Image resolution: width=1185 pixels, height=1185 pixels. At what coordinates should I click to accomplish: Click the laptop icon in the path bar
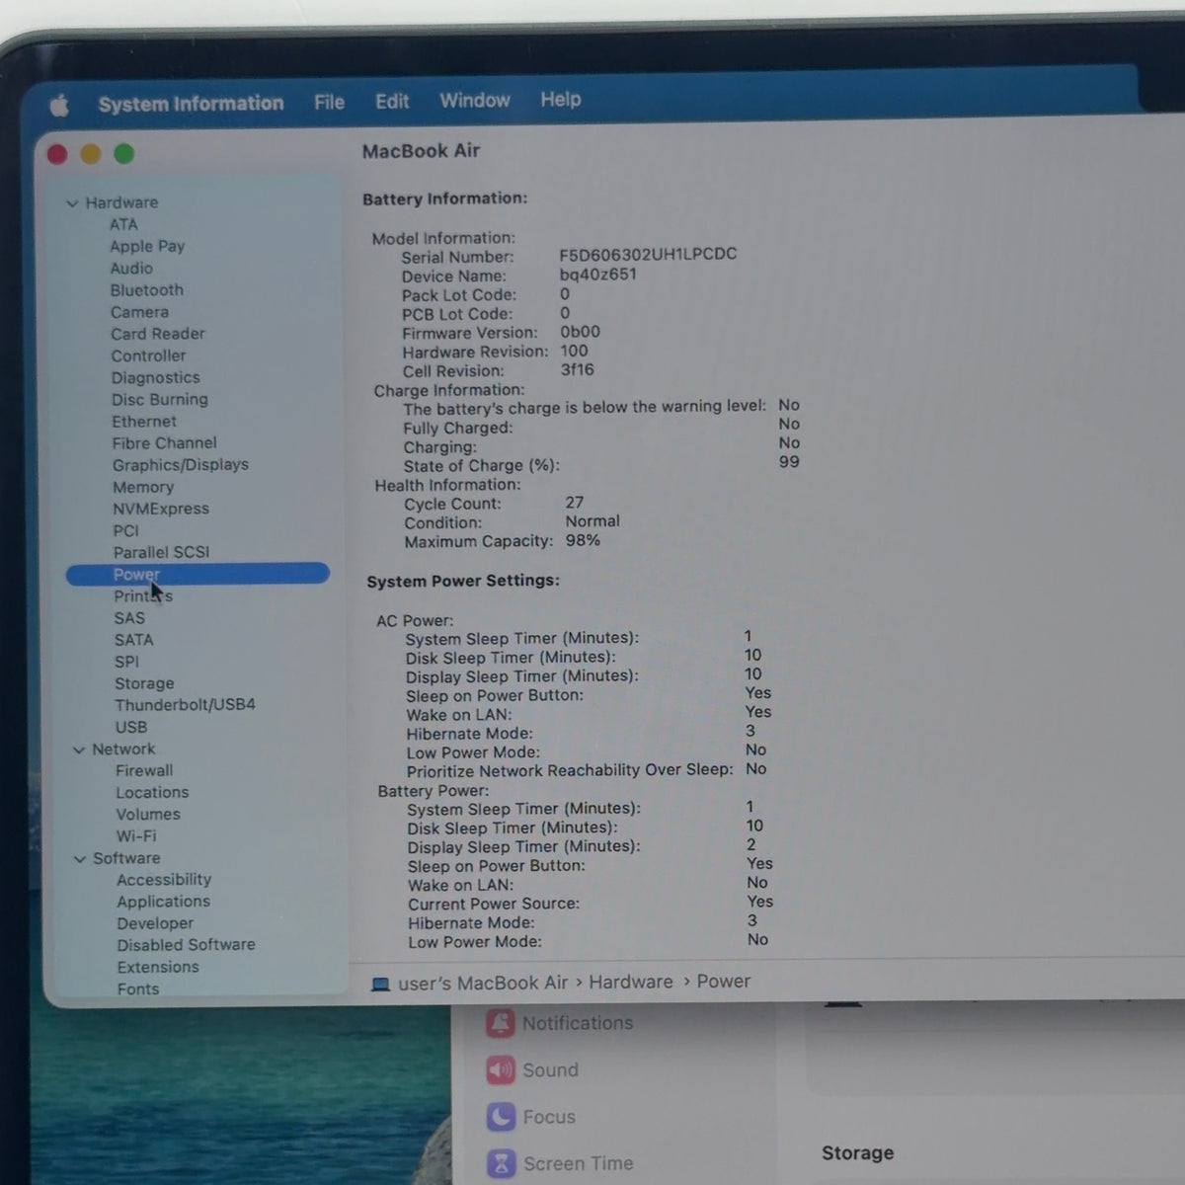[x=380, y=985]
